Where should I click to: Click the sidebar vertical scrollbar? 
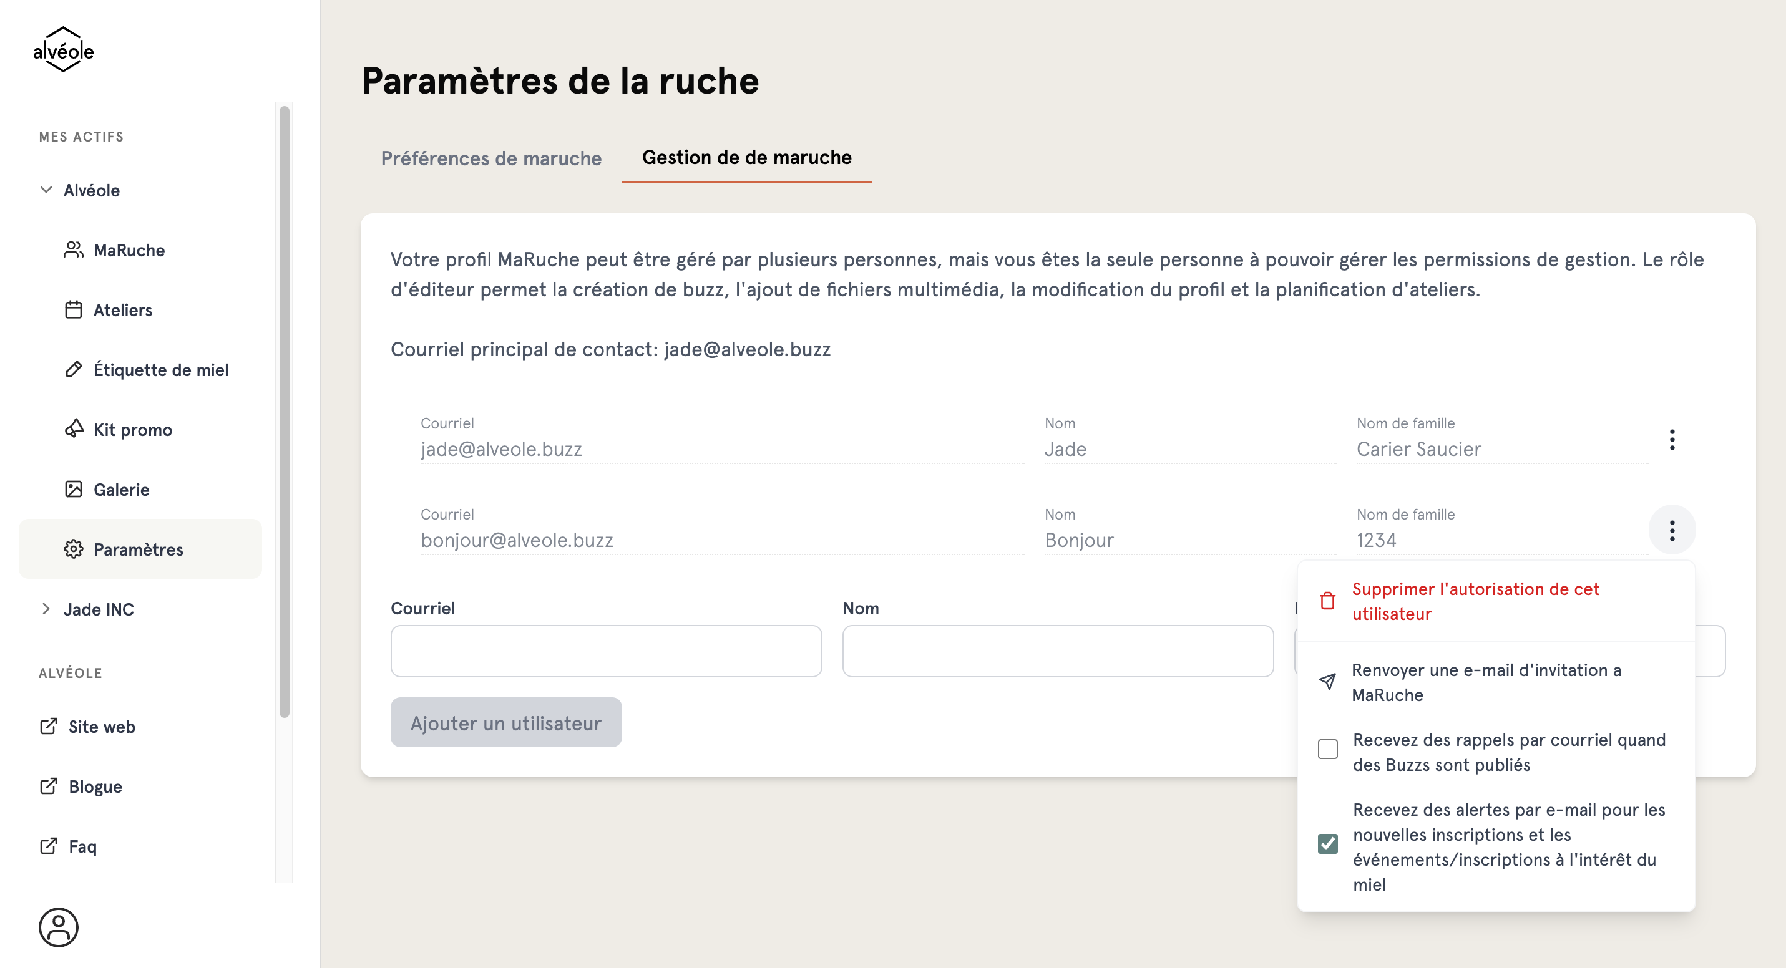tap(283, 412)
